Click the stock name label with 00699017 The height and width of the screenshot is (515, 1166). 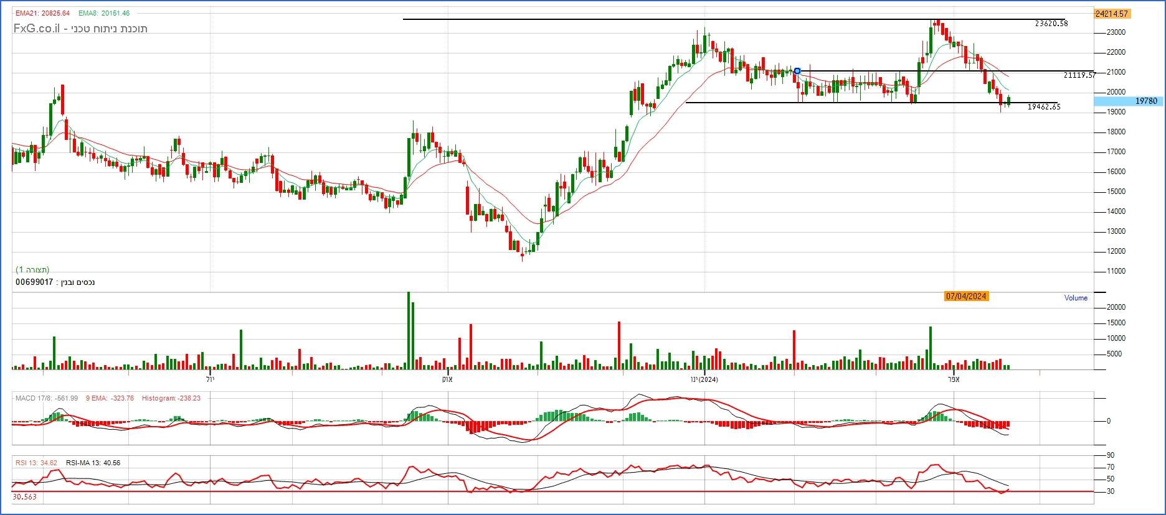(55, 282)
